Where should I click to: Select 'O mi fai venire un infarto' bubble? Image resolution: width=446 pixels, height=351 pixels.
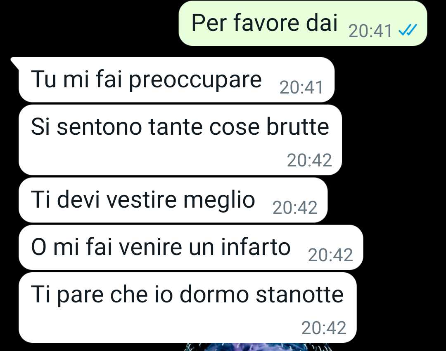click(191, 248)
